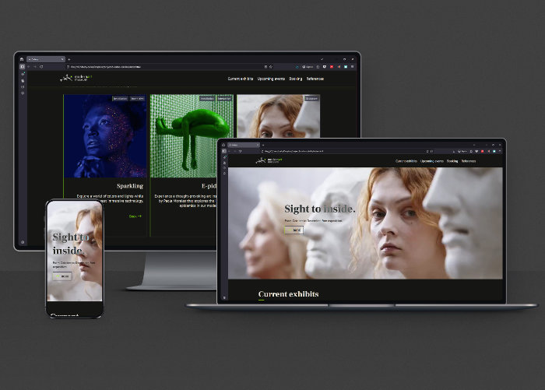Click the Current exhibits heading on the laptop
This screenshot has width=545, height=390.
click(289, 294)
